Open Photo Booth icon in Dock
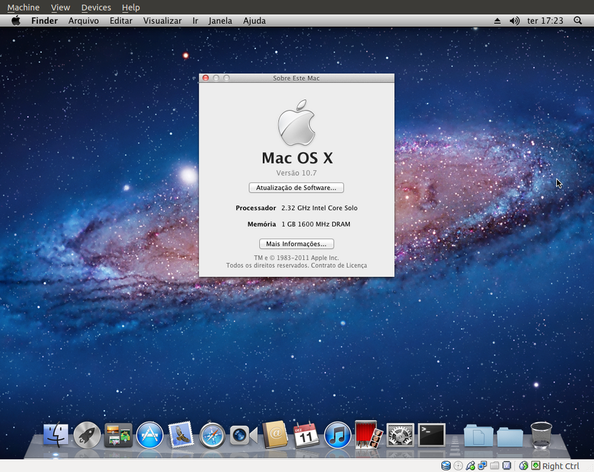The width and height of the screenshot is (594, 472). (x=368, y=434)
